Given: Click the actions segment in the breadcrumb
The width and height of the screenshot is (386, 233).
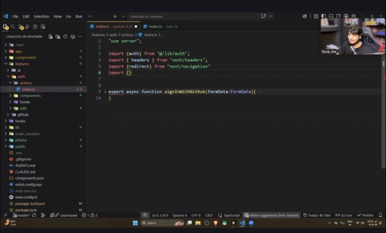Looking at the screenshot, I should [x=127, y=35].
